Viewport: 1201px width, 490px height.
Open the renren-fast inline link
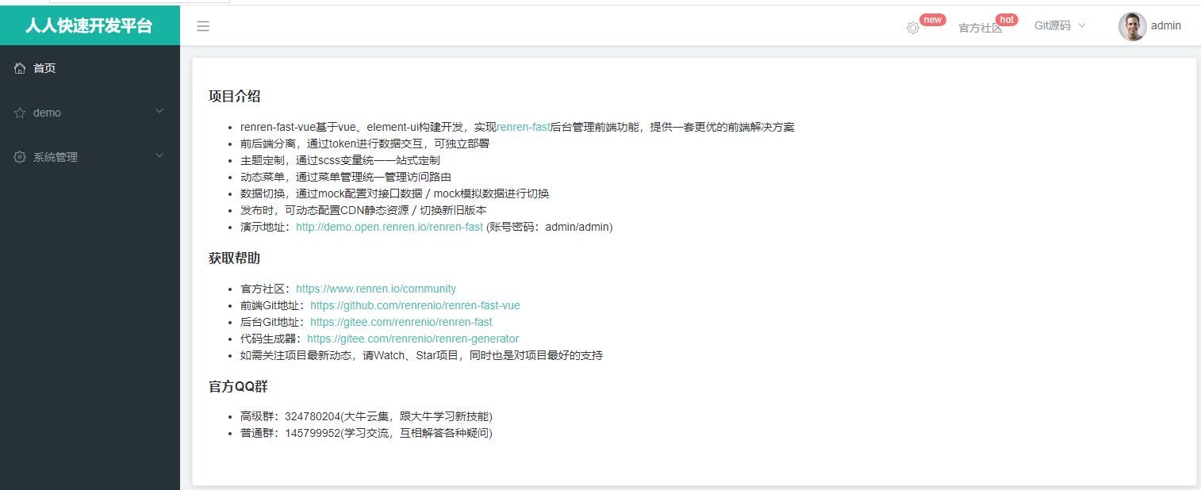[524, 127]
